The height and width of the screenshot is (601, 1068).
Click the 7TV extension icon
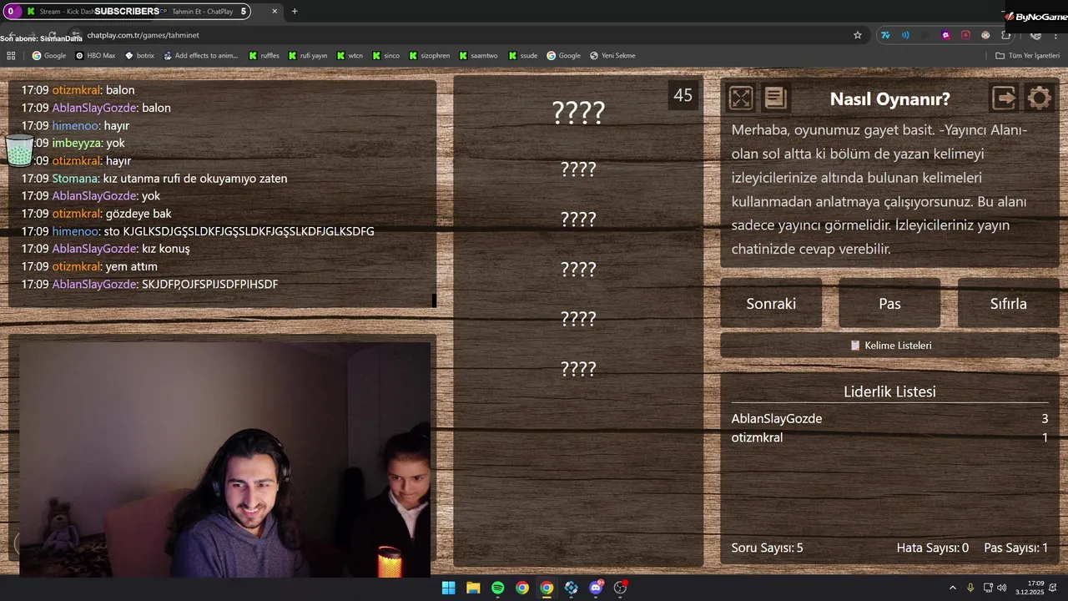(885, 35)
